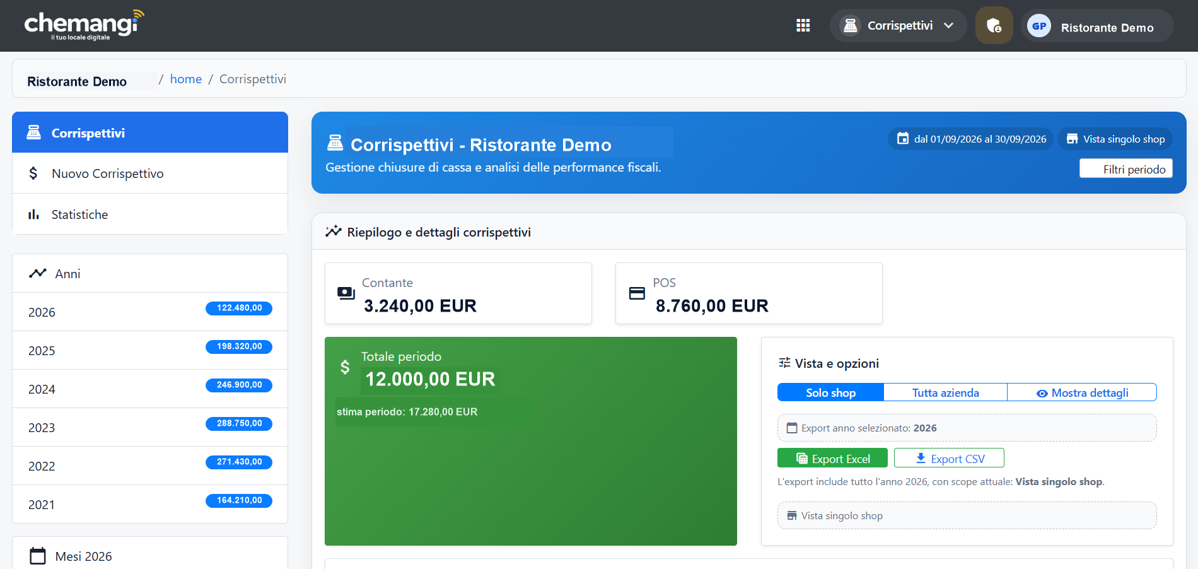1198x569 pixels.
Task: Click the bar chart icon for Statistiche
Action: [x=33, y=214]
